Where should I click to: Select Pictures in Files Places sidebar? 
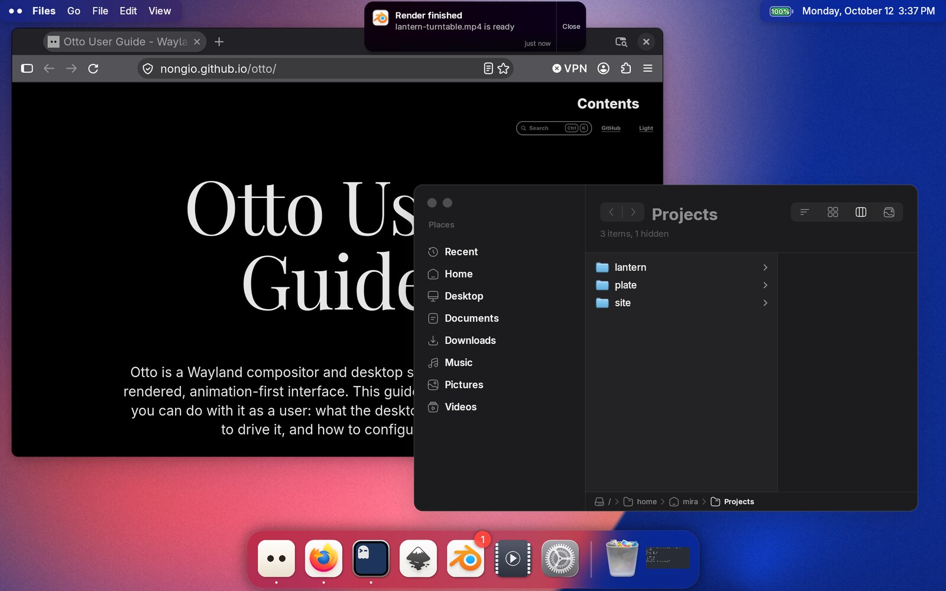point(456,385)
